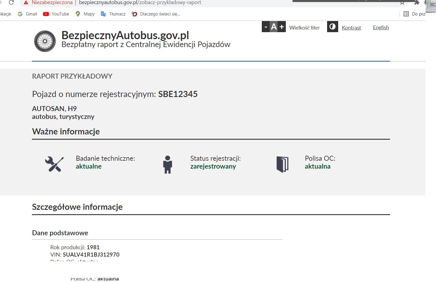Open the Kontrast link
Viewport: 436px width, 282px height.
351,28
